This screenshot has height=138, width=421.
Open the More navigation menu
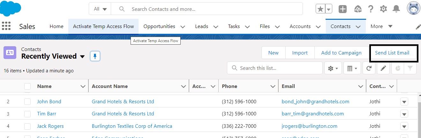(381, 26)
